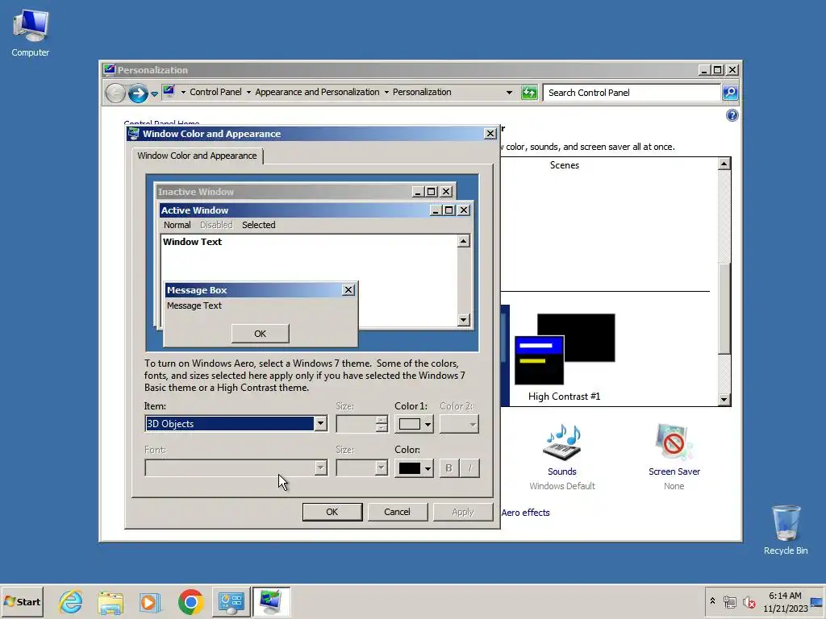Image resolution: width=826 pixels, height=619 pixels.
Task: Open the network status tray icon
Action: point(729,601)
